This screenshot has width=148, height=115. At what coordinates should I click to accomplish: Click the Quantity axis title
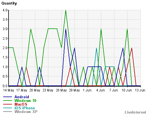[x=9, y=3]
